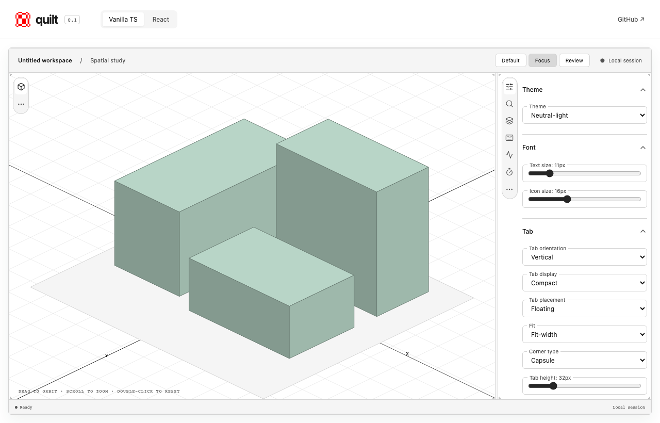Image resolution: width=660 pixels, height=423 pixels.
Task: Collapse the Font section
Action: click(x=585, y=148)
